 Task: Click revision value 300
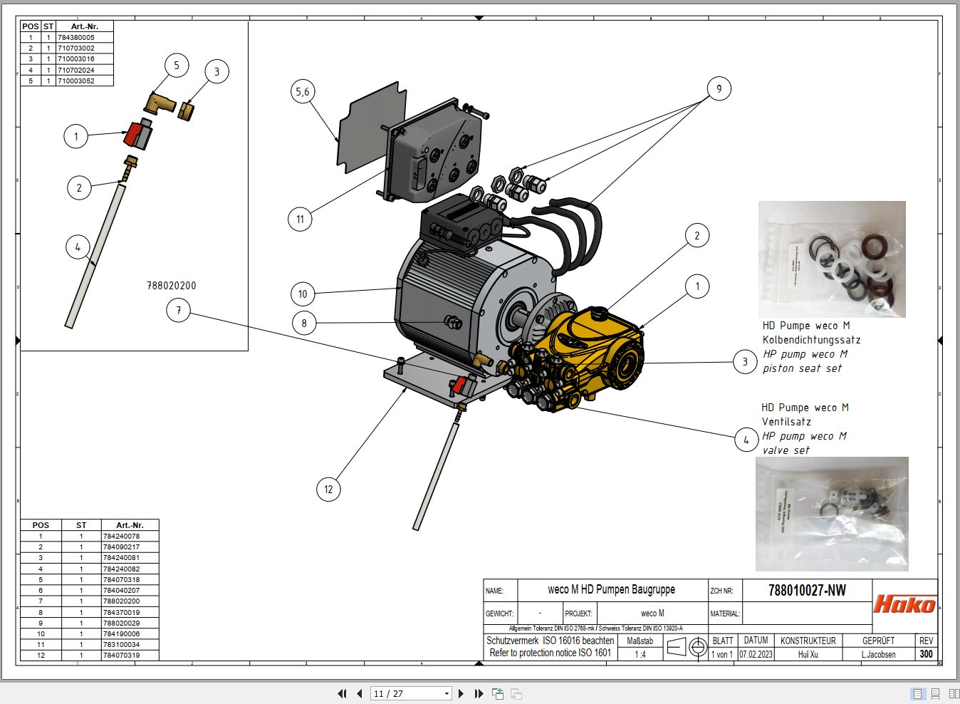click(926, 653)
